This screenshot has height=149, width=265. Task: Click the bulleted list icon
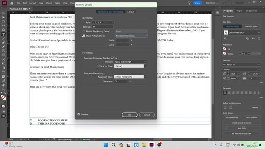click(225, 108)
